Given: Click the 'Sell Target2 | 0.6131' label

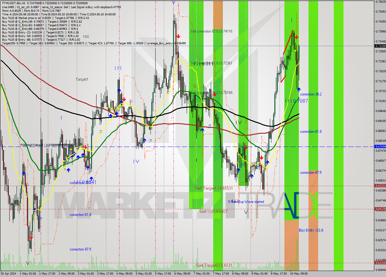Looking at the screenshot, I should coord(214,265).
